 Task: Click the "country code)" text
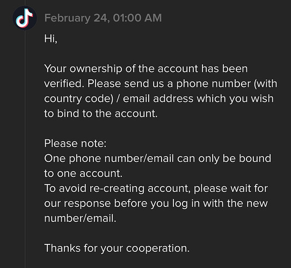tap(79, 99)
